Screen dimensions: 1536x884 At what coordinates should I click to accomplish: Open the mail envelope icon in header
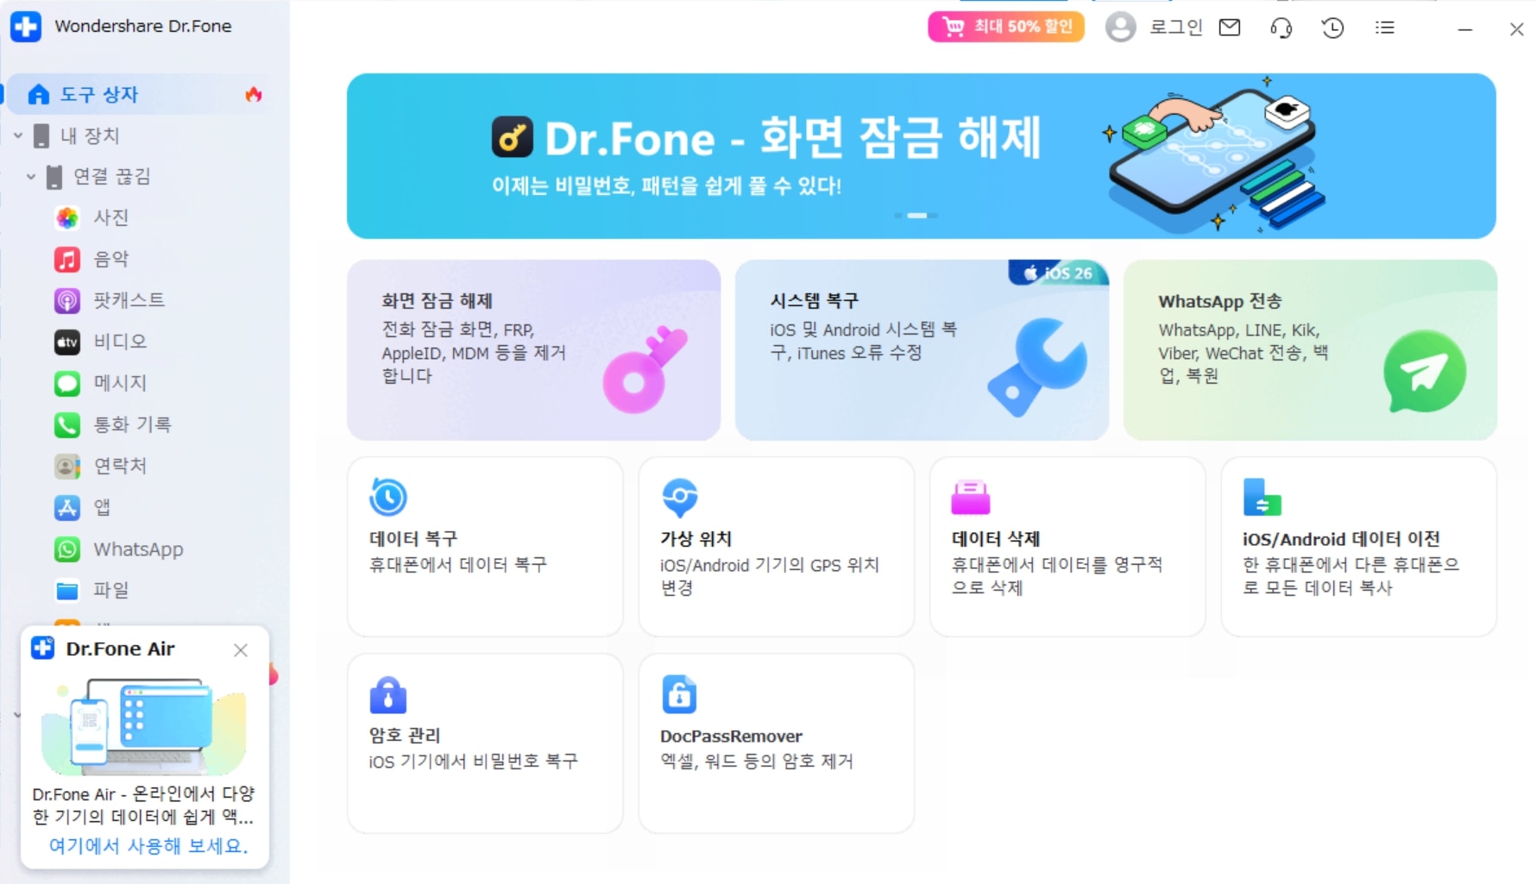1230,28
